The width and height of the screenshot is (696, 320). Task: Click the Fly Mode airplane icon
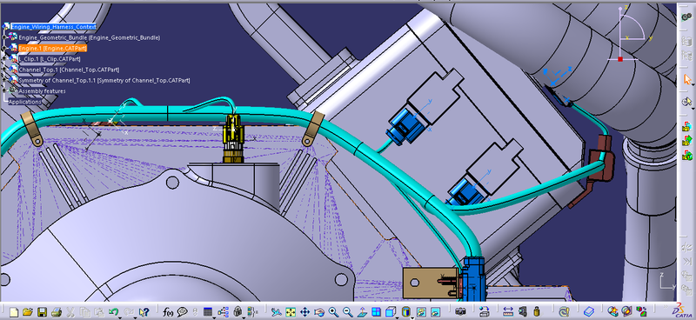(276, 312)
